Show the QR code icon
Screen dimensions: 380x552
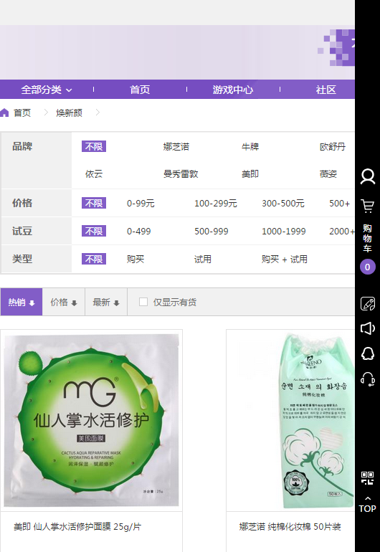[x=367, y=478]
